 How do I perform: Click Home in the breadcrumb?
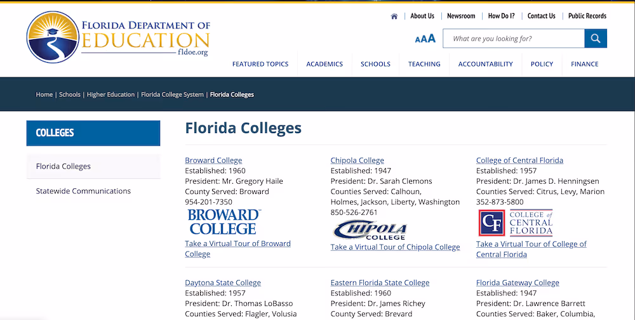(44, 94)
